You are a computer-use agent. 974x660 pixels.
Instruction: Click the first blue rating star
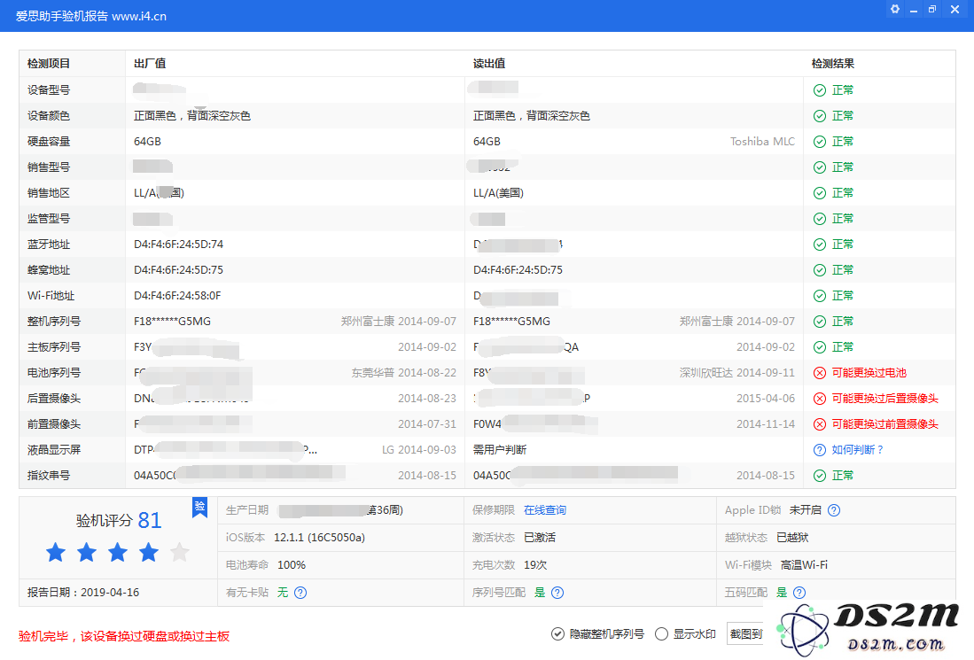pos(56,552)
